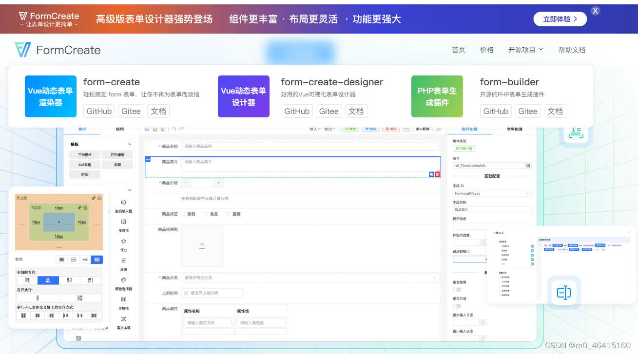The width and height of the screenshot is (638, 354).
Task: Click the icon beside the 编号 field
Action: coord(528,166)
